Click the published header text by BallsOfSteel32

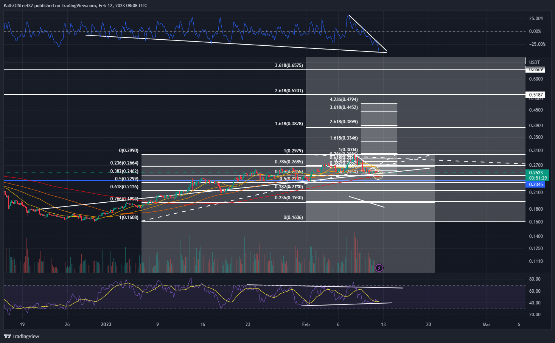coord(75,6)
